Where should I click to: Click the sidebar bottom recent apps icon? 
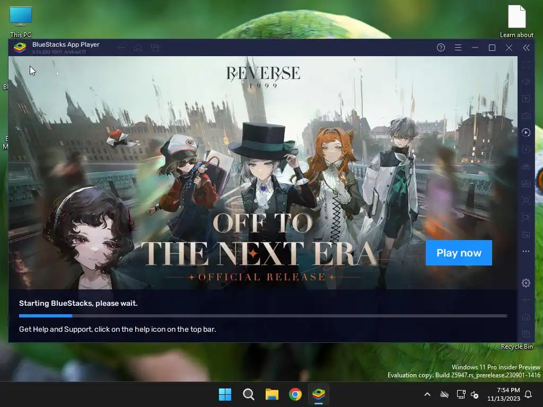tap(526, 334)
